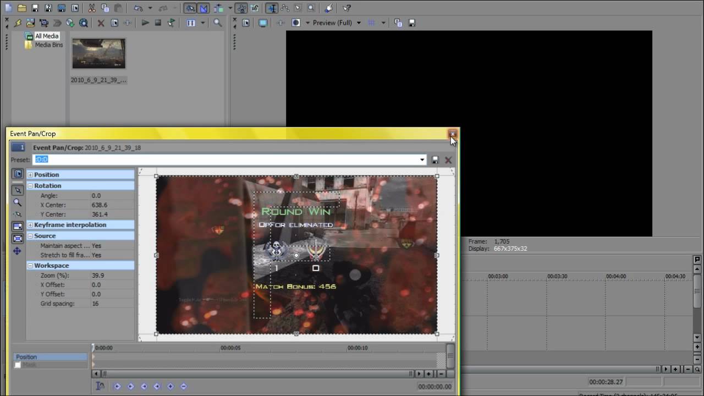Start media preview with the play icon
The width and height of the screenshot is (704, 396).
[x=145, y=23]
